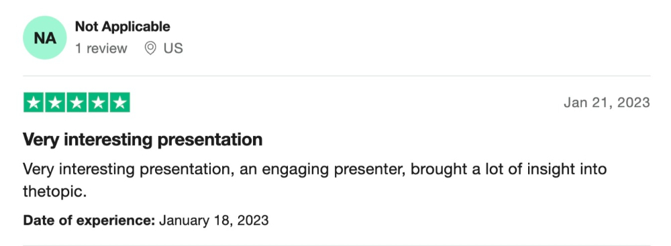The image size is (671, 246).
Task: Select the first green rating star
Action: 34,103
